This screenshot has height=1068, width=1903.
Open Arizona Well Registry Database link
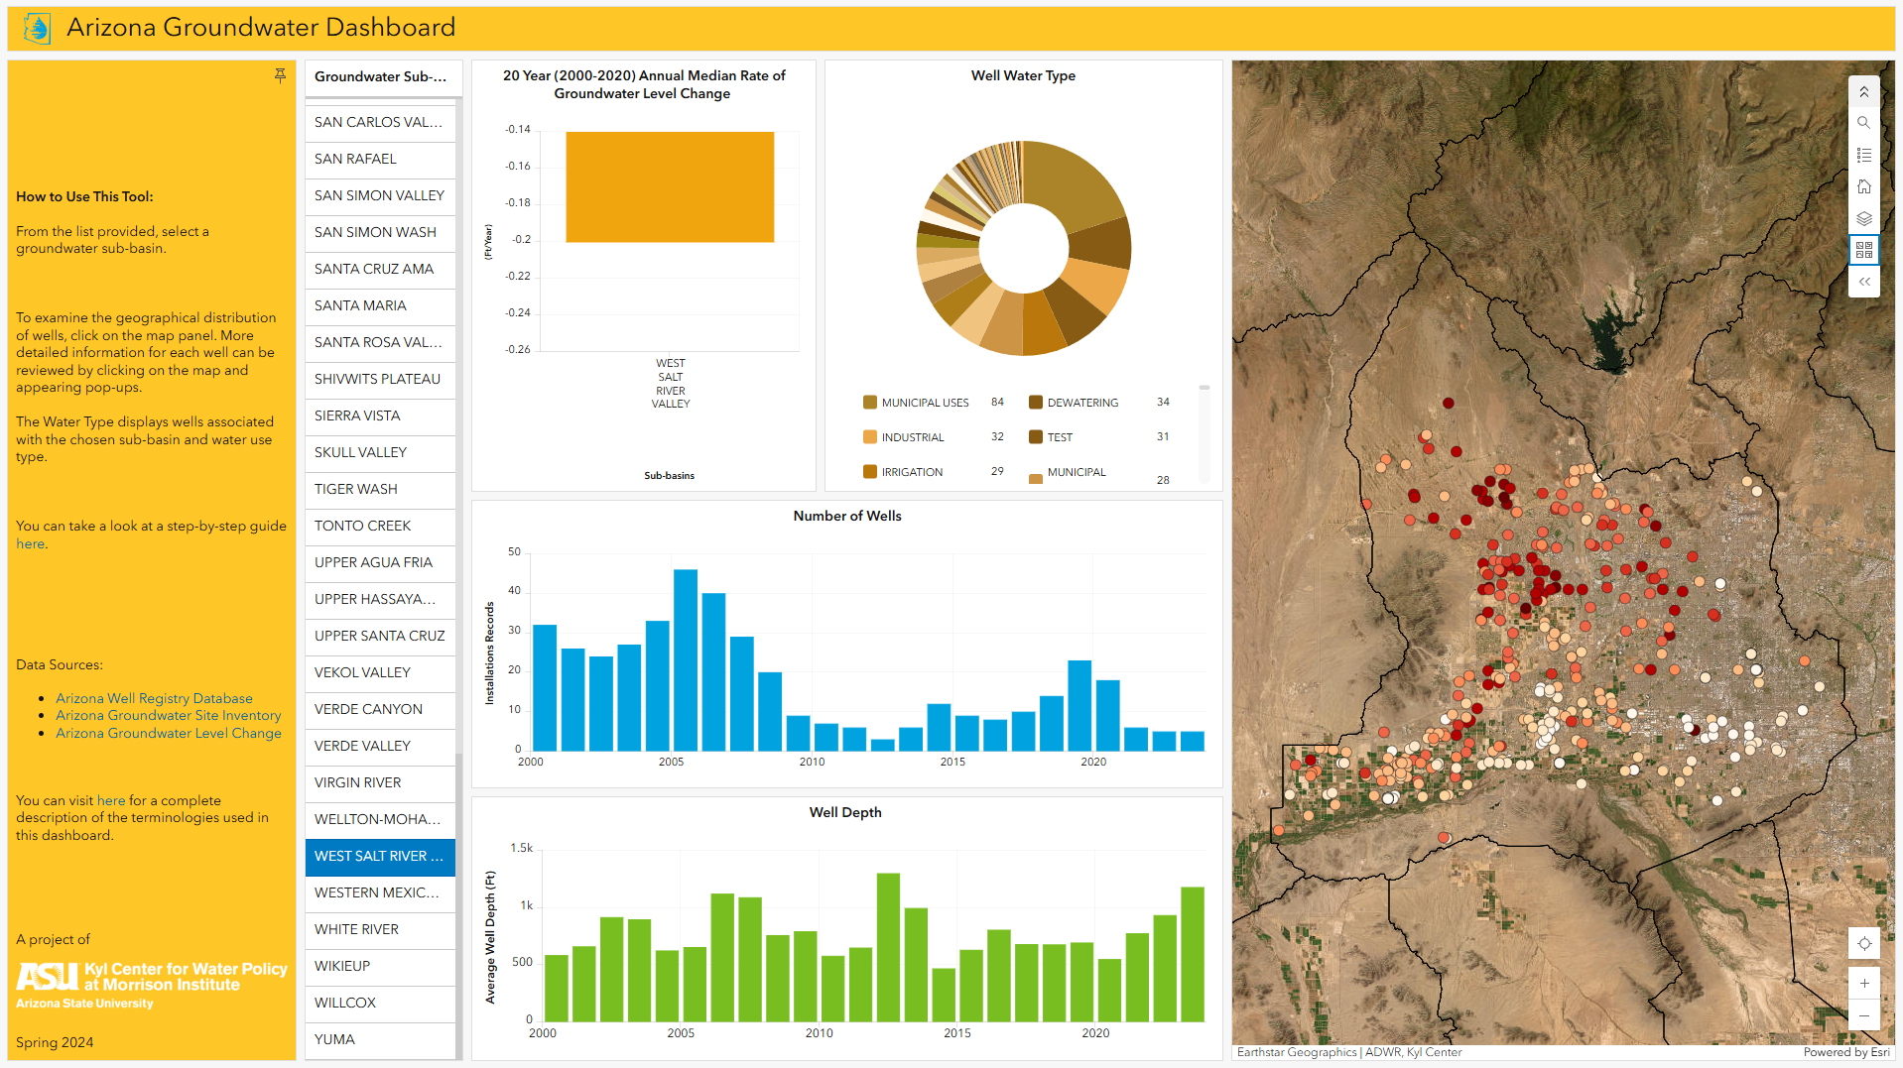click(154, 698)
